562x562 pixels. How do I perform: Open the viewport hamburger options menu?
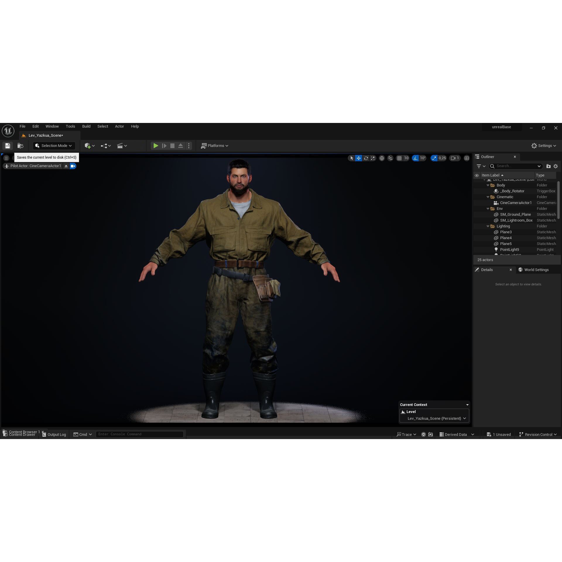[6, 158]
